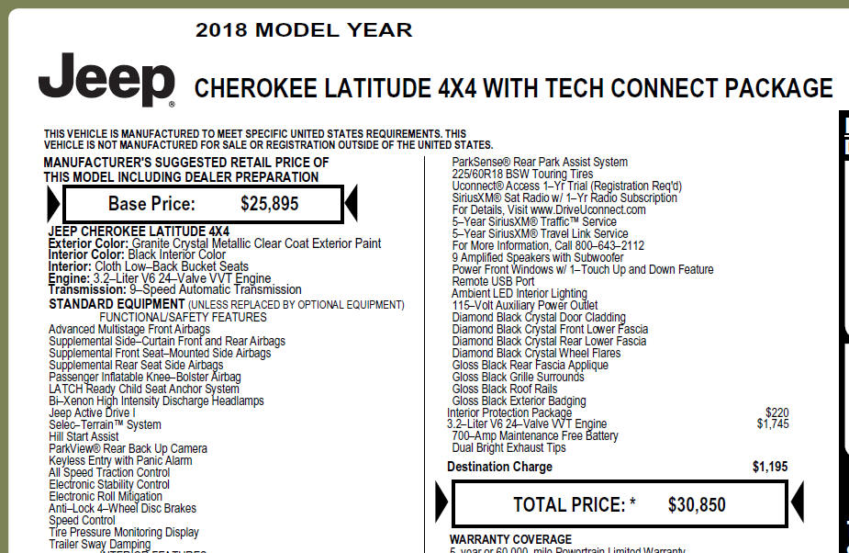Click the black arrow right of Total Price box
The width and height of the screenshot is (849, 553).
pos(798,502)
